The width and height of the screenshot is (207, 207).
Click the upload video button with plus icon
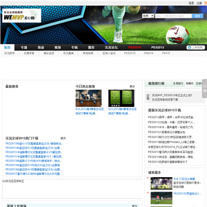point(195,48)
